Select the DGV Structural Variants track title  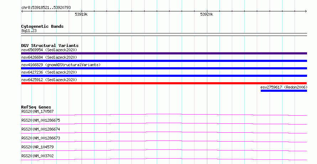pyautogui.click(x=50, y=46)
